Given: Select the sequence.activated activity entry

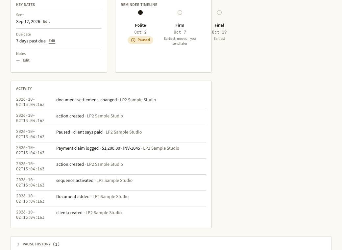Looking at the screenshot, I should pyautogui.click(x=111, y=183).
